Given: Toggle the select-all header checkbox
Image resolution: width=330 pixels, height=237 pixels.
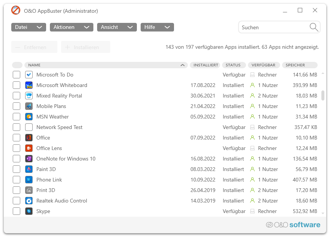Looking at the screenshot, I should pyautogui.click(x=17, y=65).
